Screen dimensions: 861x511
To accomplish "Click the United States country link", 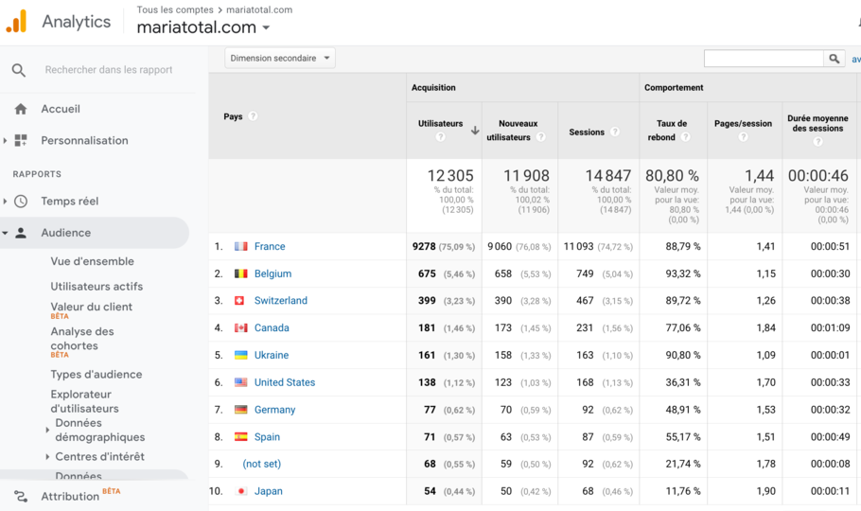I will pyautogui.click(x=285, y=382).
